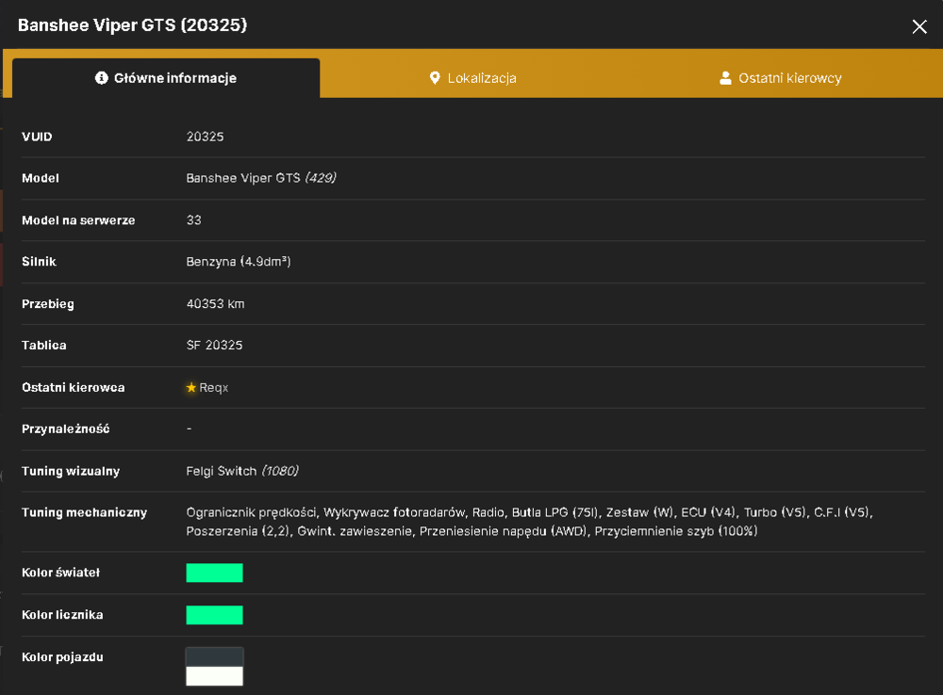The height and width of the screenshot is (695, 943).
Task: Click the Tuning mechaniczny row label
Action: tap(84, 512)
